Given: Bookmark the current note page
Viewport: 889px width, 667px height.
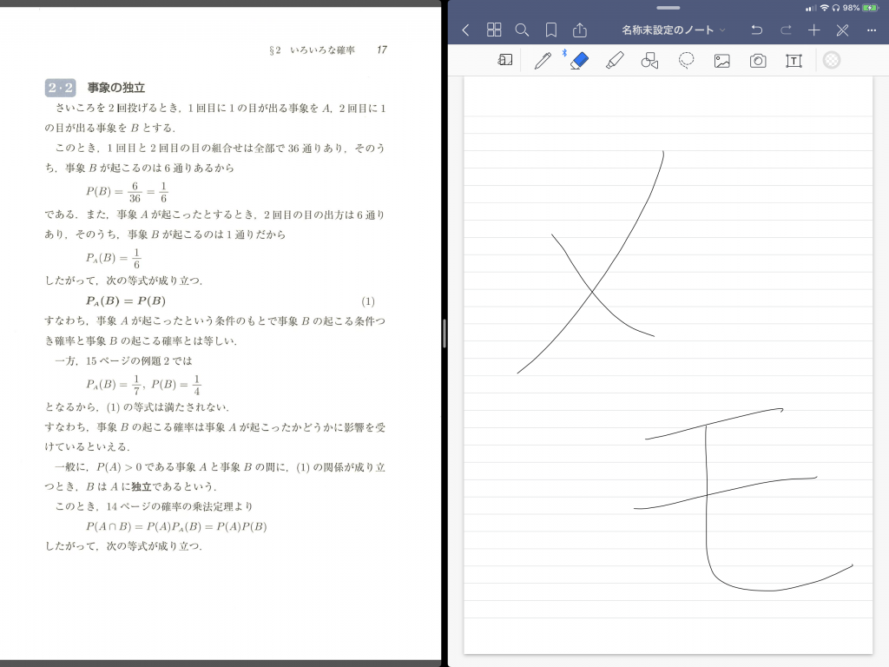Looking at the screenshot, I should click(550, 30).
